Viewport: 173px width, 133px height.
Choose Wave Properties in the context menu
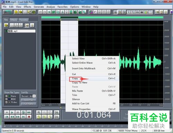pos(92,109)
